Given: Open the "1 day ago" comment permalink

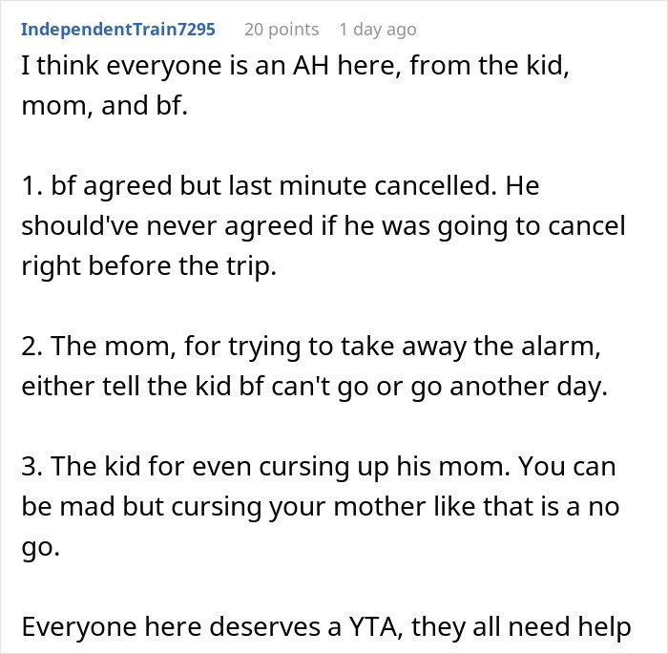Looking at the screenshot, I should click(x=378, y=29).
